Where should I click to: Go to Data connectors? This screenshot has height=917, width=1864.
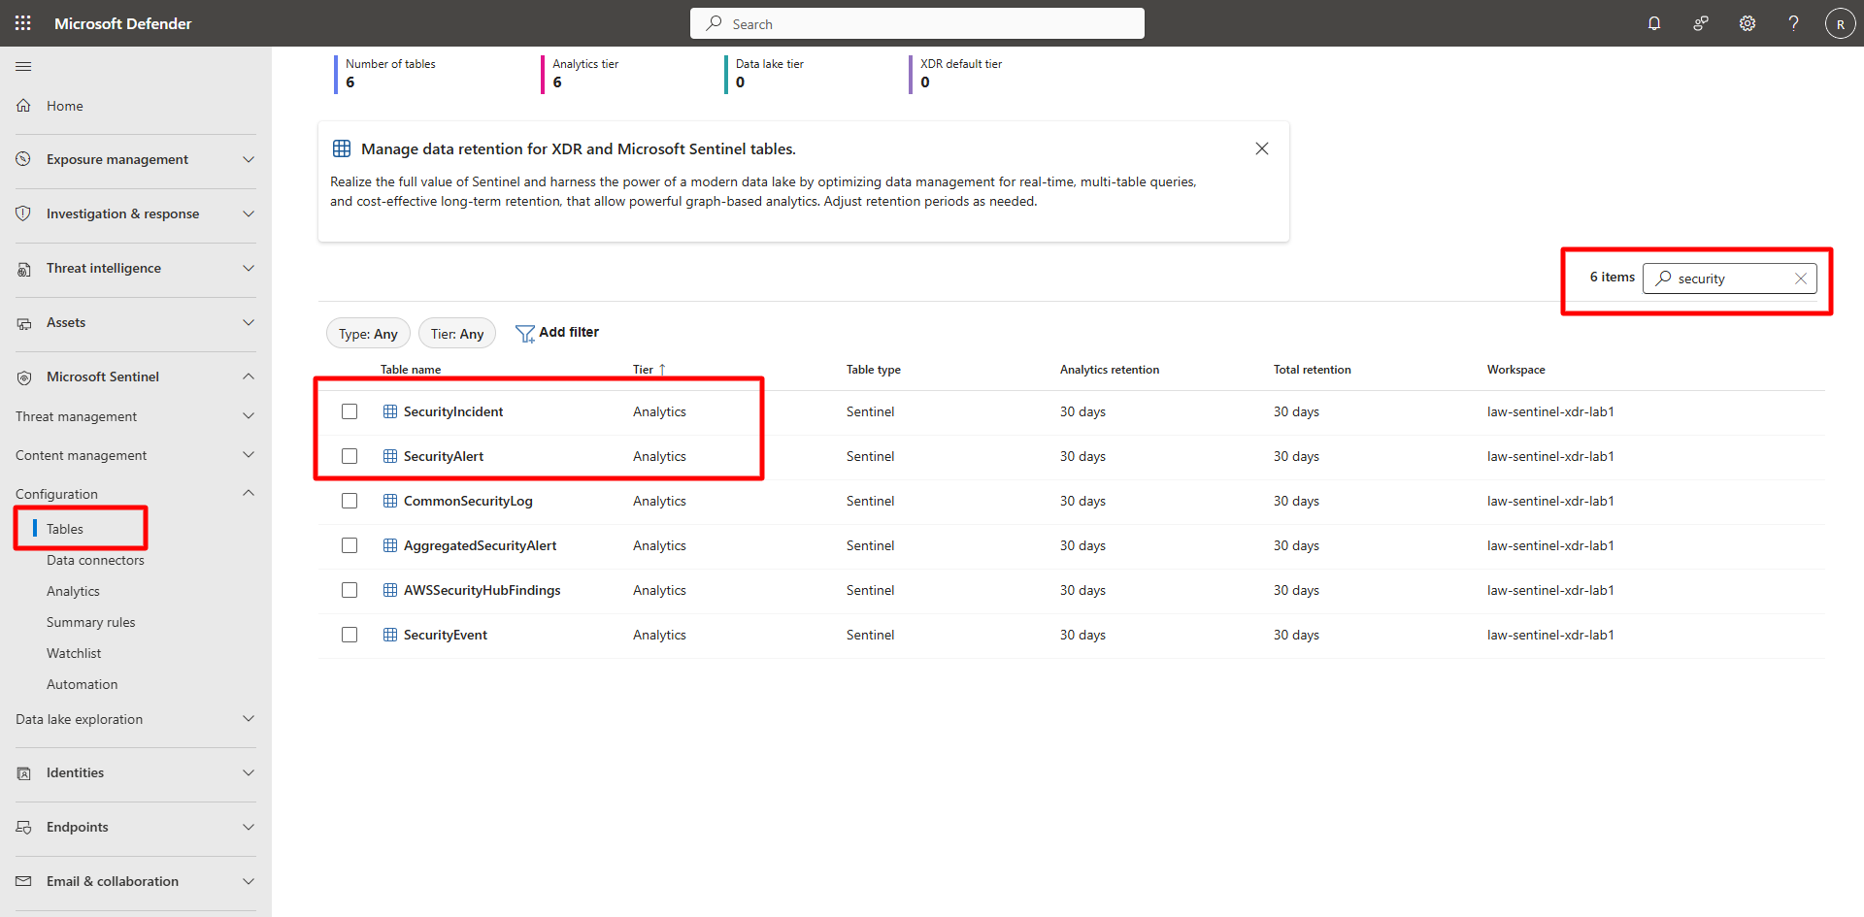click(x=95, y=560)
